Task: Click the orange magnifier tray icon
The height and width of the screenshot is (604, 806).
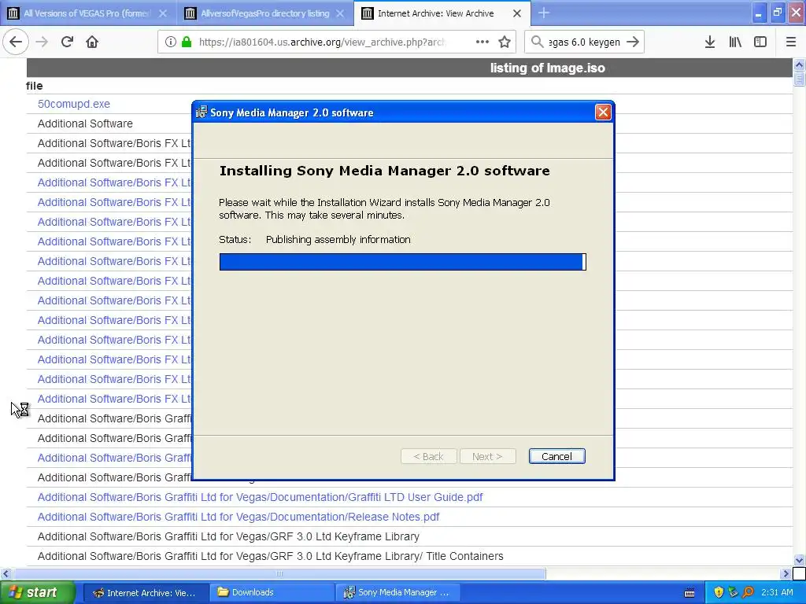Action: [748, 592]
